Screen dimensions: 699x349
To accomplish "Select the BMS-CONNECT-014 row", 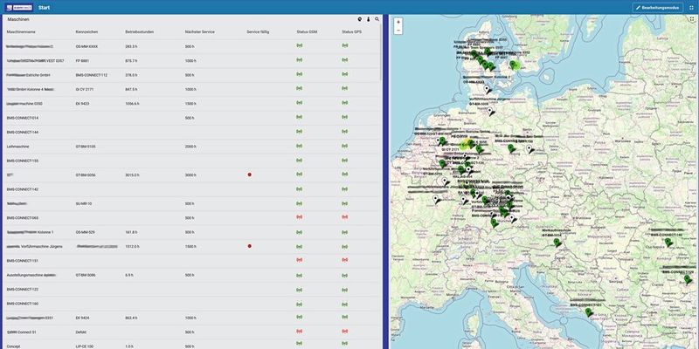I will (x=192, y=118).
